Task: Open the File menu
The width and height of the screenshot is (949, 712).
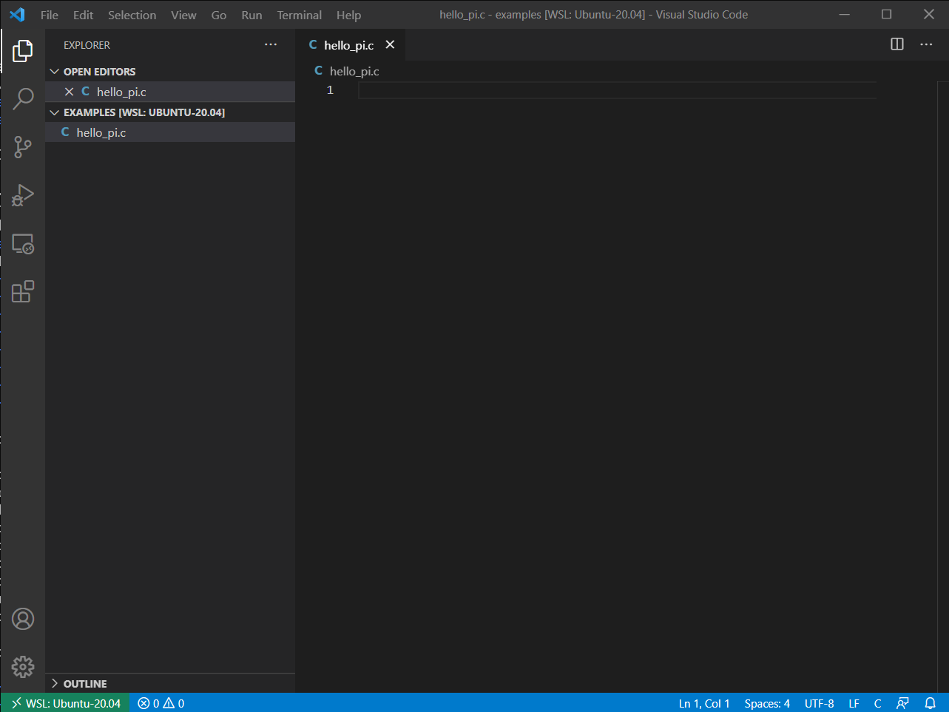Action: tap(50, 15)
